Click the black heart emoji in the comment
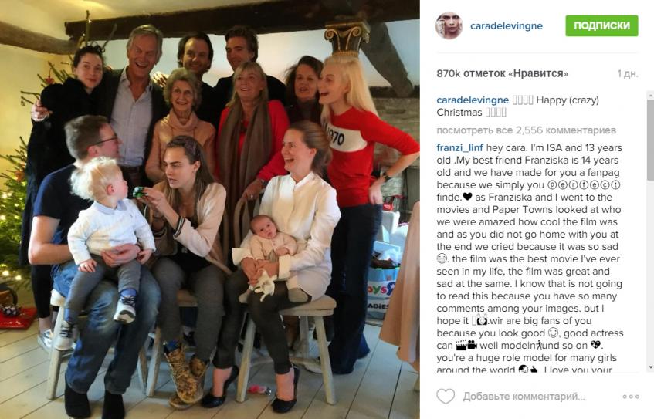 click(x=467, y=197)
